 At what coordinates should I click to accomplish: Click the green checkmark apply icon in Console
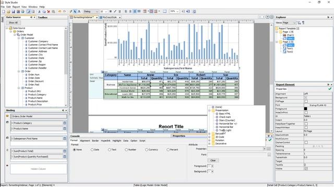pyautogui.click(x=270, y=140)
